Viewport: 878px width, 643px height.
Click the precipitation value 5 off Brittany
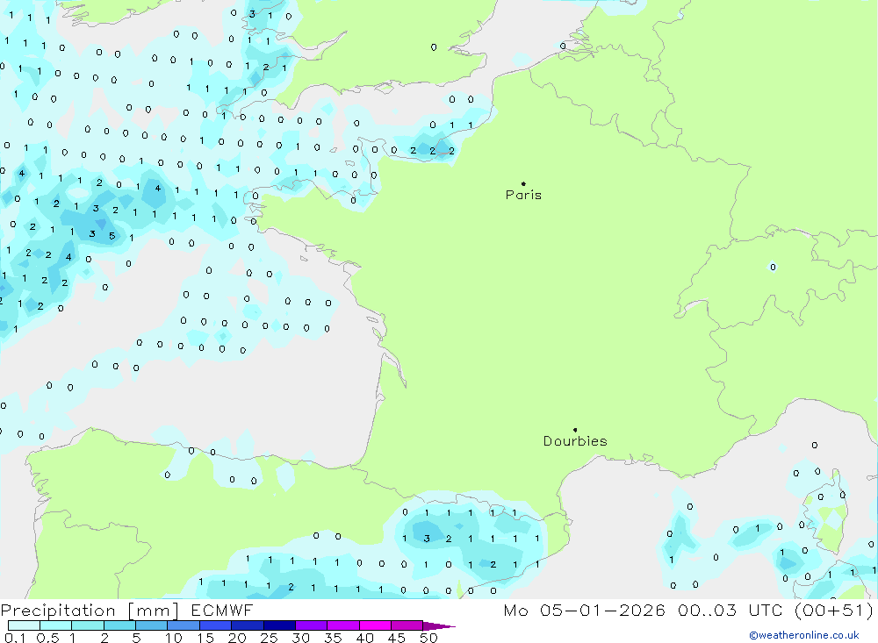coord(112,236)
